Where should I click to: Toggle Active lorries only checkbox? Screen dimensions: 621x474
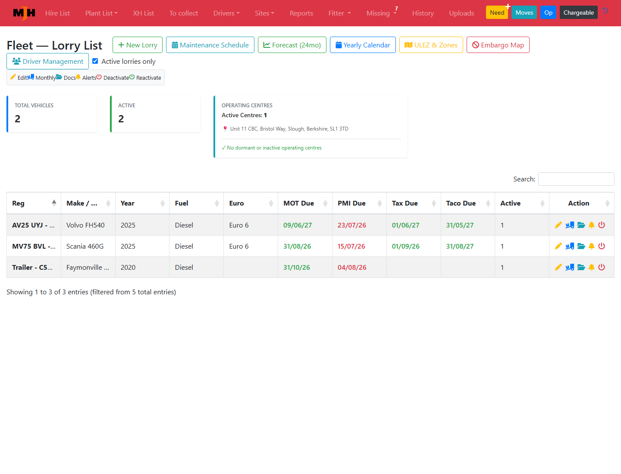click(x=95, y=61)
